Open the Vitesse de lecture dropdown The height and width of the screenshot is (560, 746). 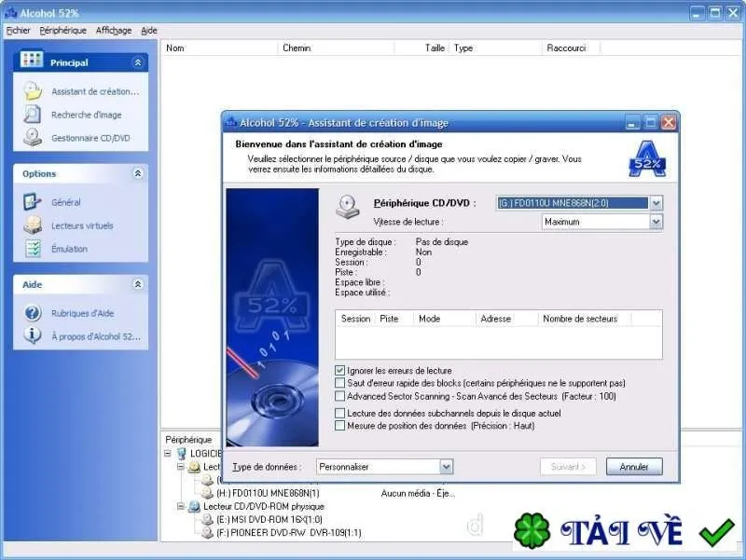(656, 222)
